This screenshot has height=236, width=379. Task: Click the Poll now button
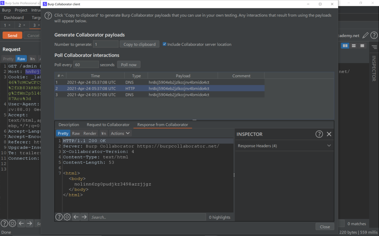(129, 65)
